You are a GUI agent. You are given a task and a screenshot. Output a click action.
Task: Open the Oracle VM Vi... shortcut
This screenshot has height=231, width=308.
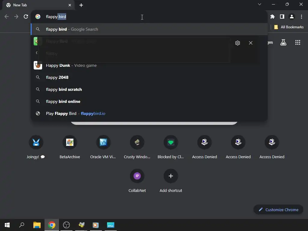point(103,147)
